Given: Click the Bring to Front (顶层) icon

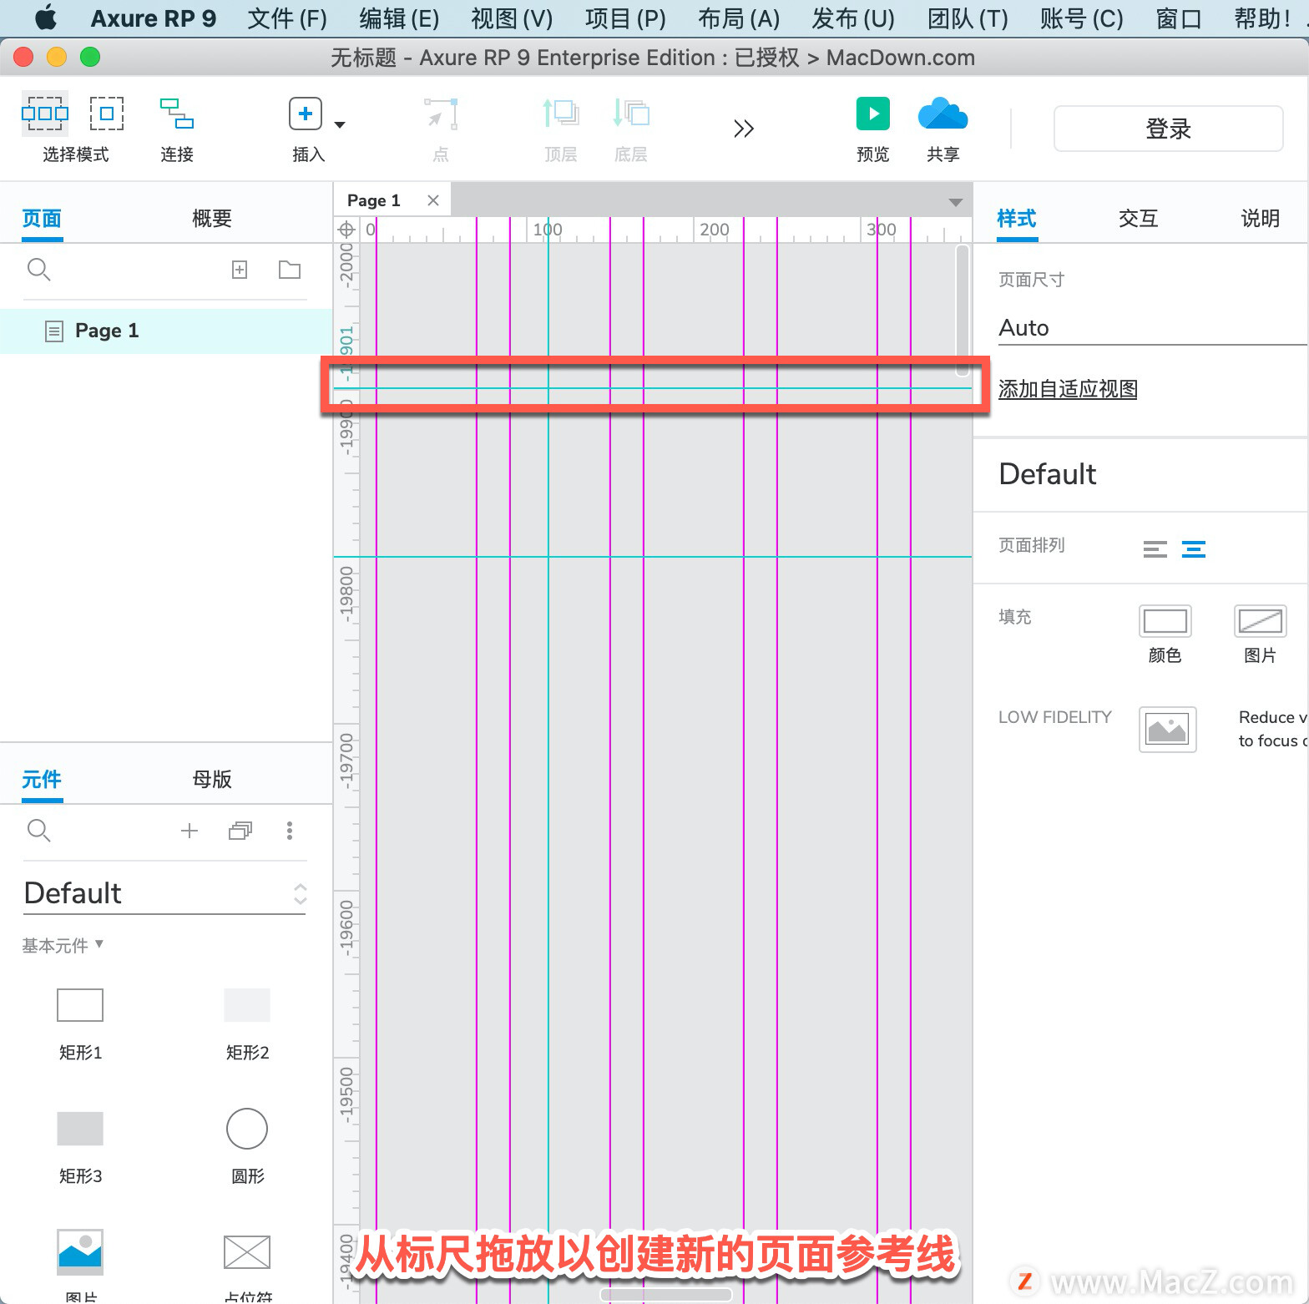Looking at the screenshot, I should tap(561, 114).
